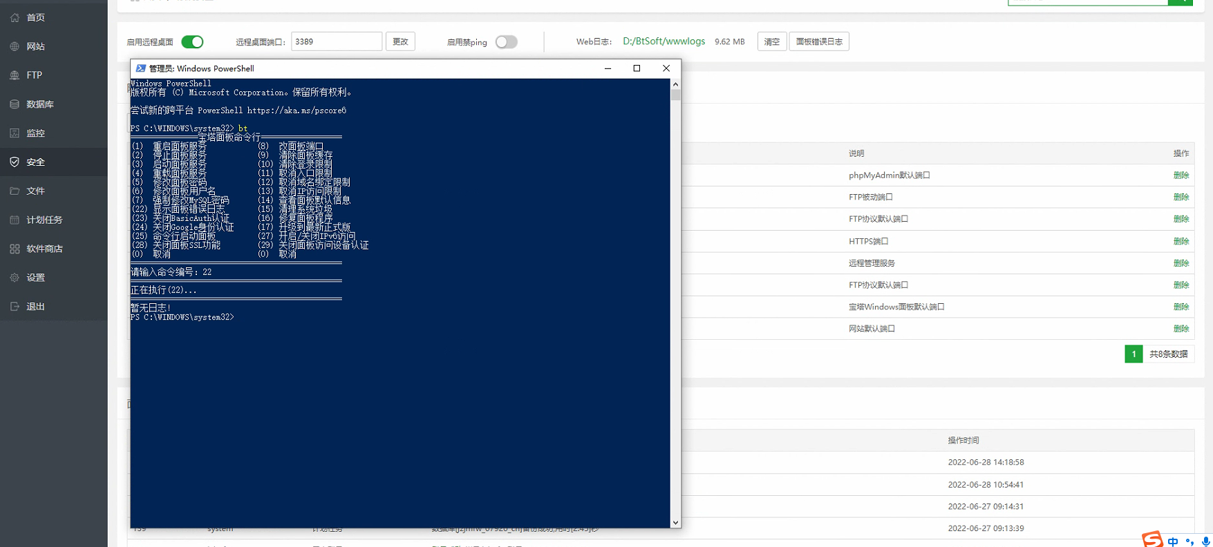Click the 2022-06-28 14:18:58 log time
The height and width of the screenshot is (547, 1213).
986,463
